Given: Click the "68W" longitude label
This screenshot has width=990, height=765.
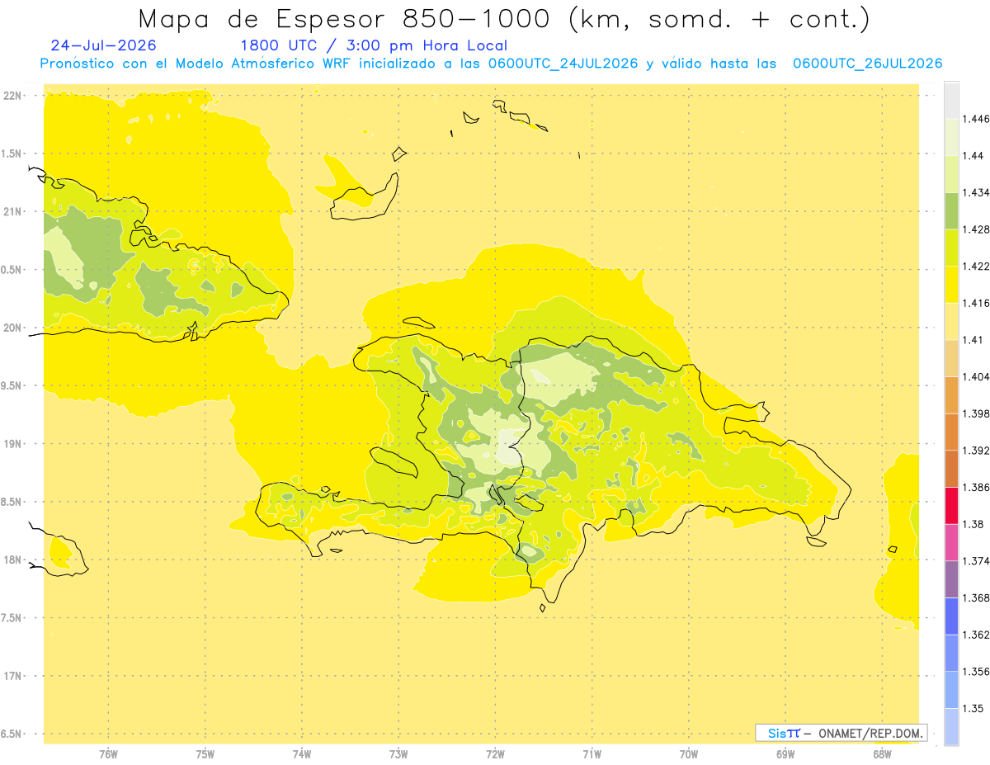Looking at the screenshot, I should 881,754.
